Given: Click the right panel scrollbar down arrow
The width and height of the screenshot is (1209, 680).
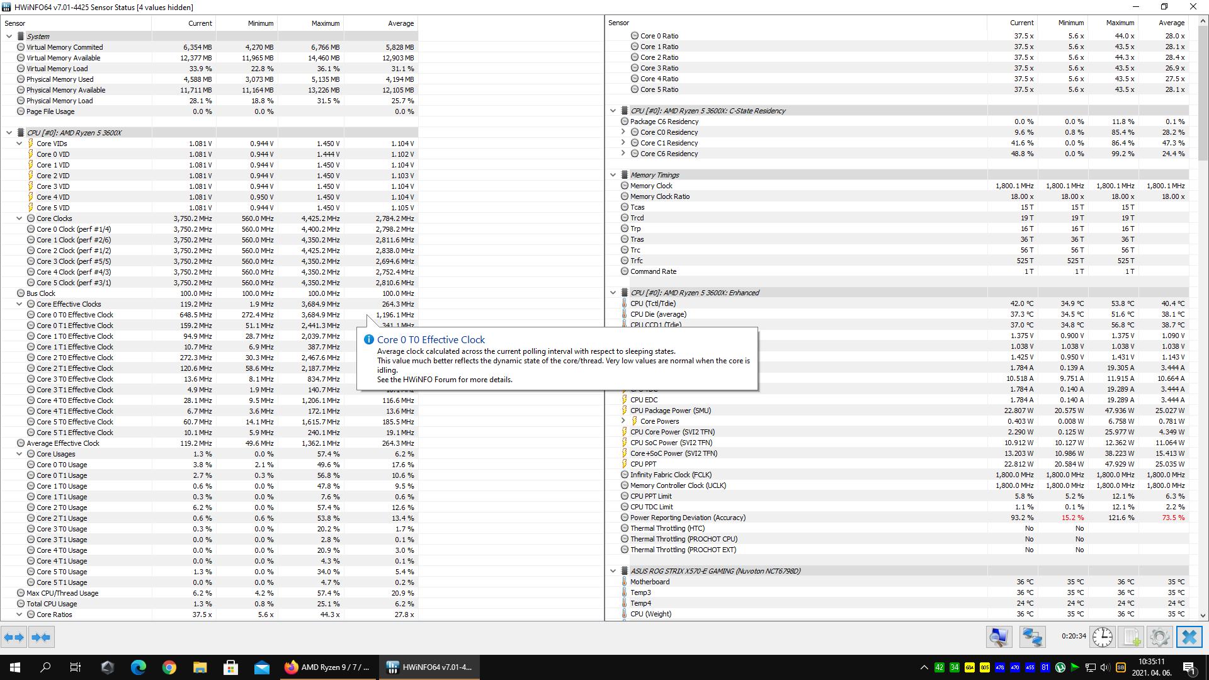Looking at the screenshot, I should tap(1203, 616).
